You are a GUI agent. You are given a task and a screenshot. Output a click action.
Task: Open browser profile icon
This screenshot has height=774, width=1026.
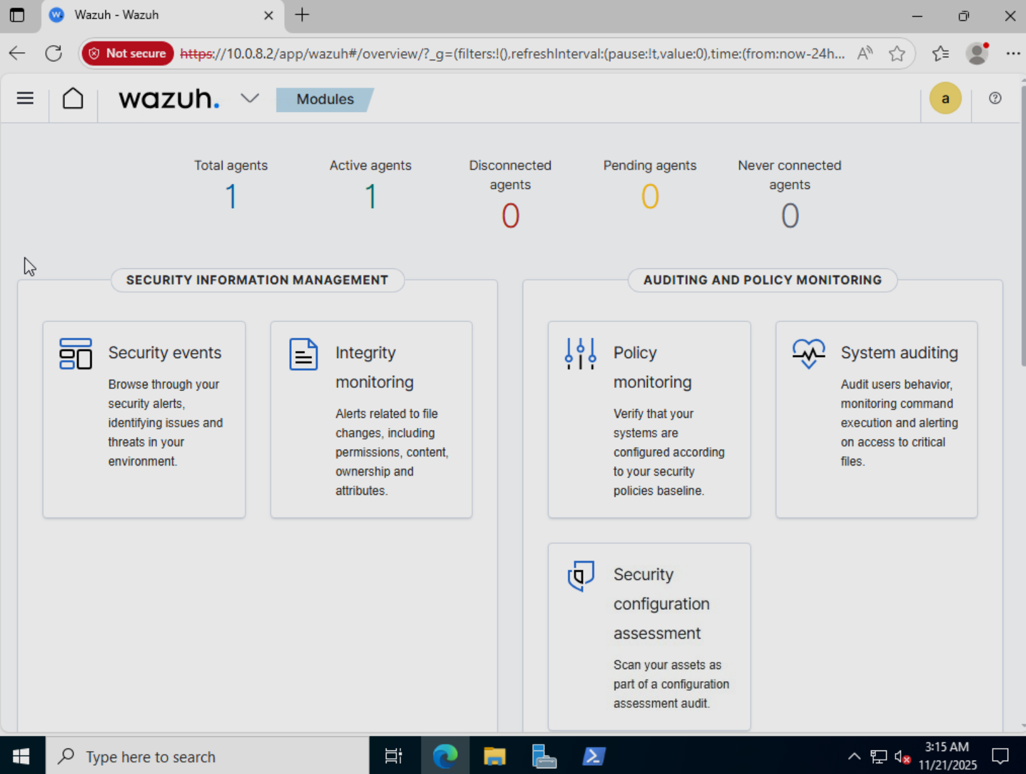pos(977,53)
